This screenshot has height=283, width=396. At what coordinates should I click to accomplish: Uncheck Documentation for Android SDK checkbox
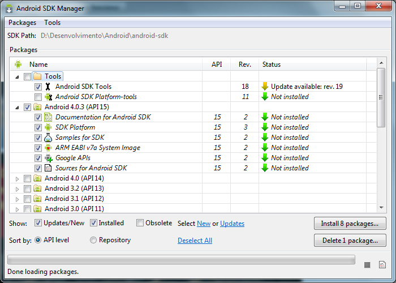[38, 117]
